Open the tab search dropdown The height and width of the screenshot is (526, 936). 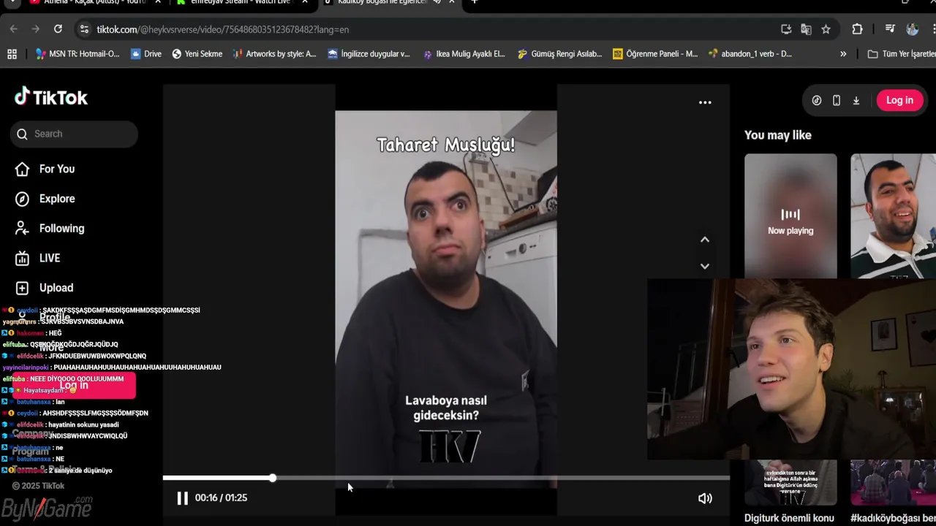point(12,2)
